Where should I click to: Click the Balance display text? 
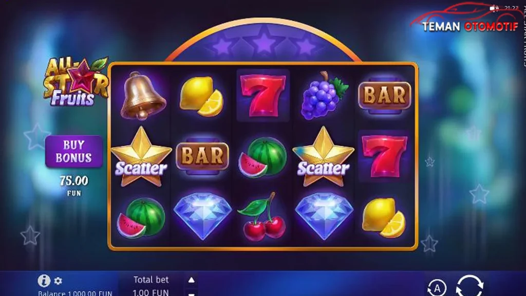coord(75,293)
